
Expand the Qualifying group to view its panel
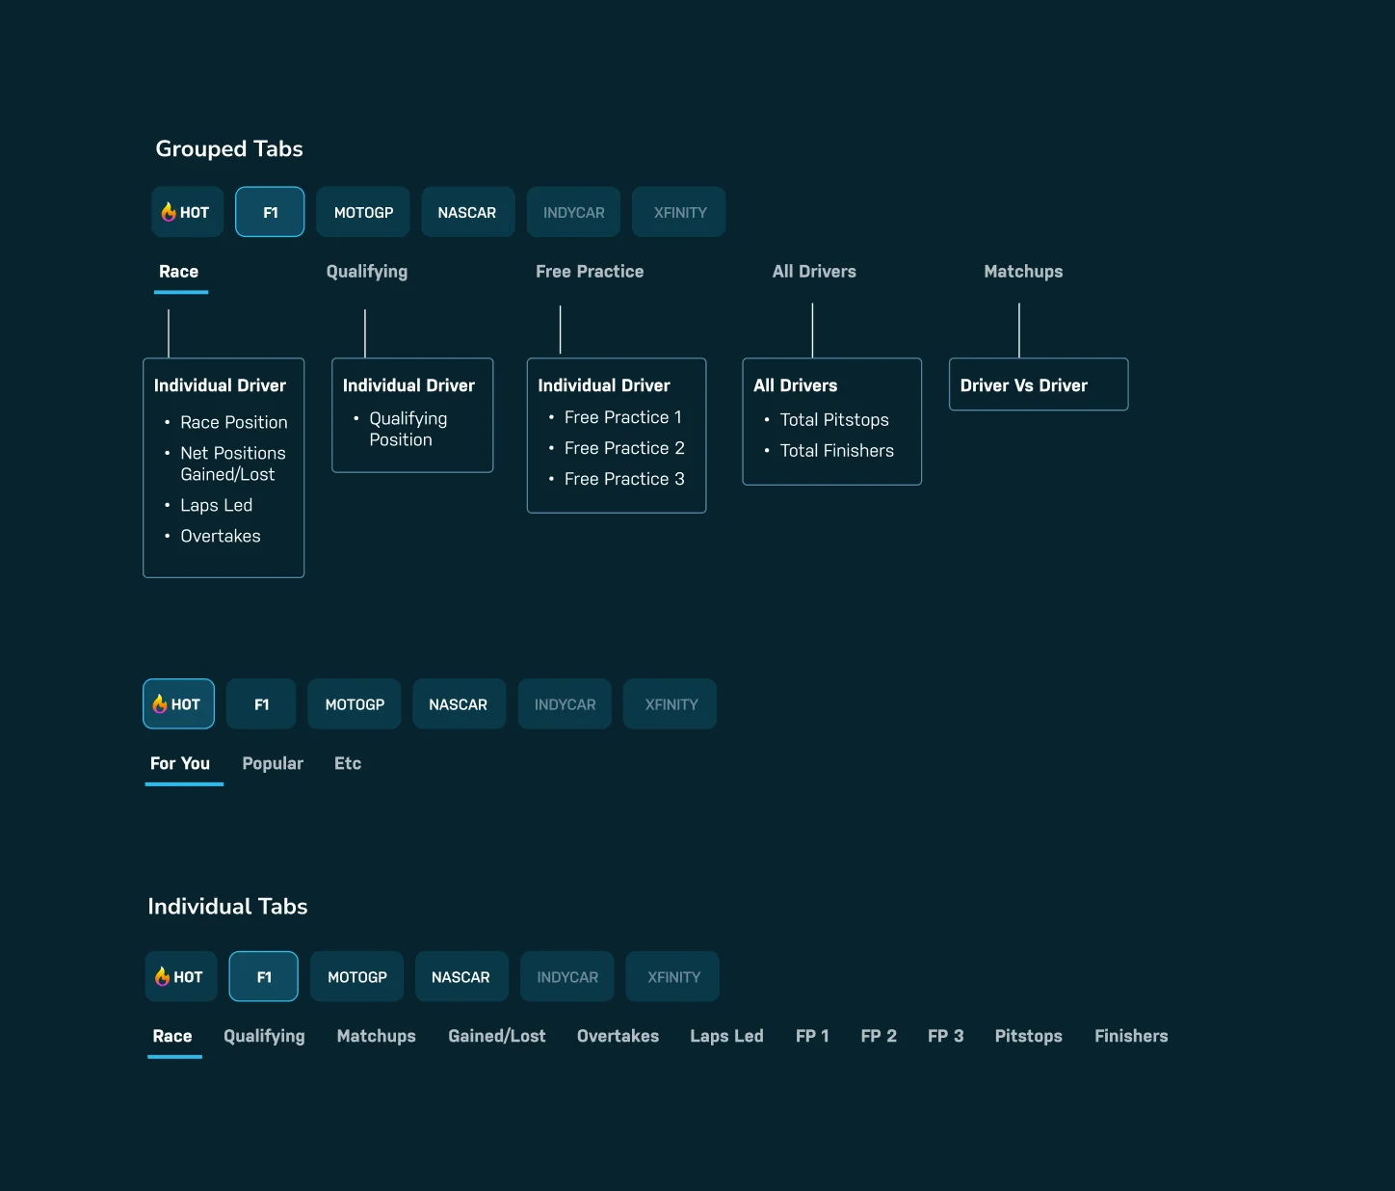(366, 271)
